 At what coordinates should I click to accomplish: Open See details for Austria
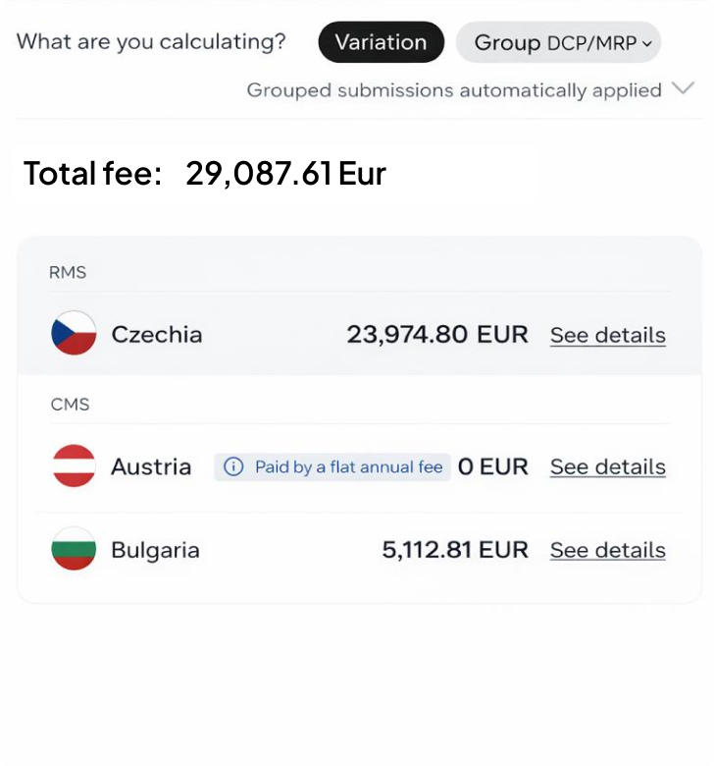607,467
